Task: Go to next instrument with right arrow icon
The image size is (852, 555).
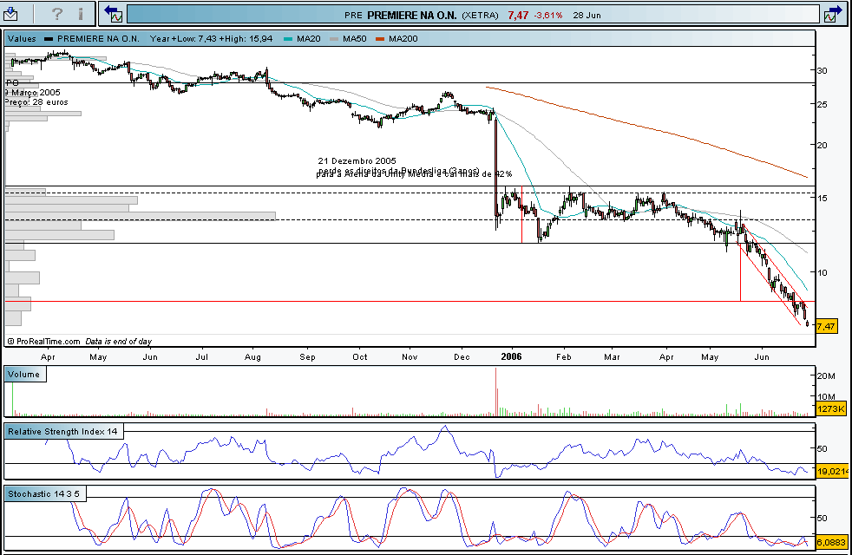Action: [833, 14]
